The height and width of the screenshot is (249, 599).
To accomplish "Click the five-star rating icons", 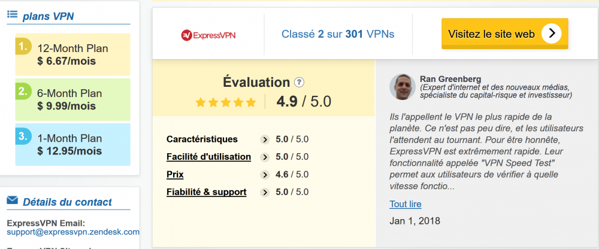I will point(226,102).
